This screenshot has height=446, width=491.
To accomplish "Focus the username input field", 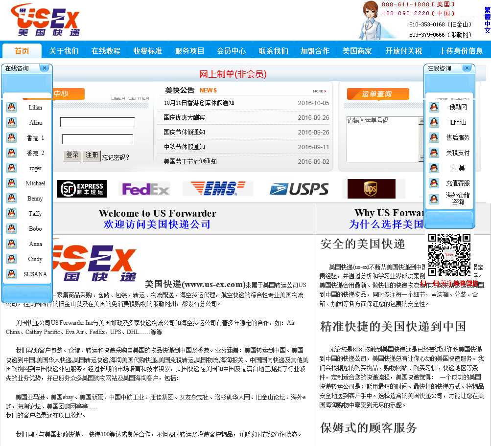I will pyautogui.click(x=97, y=122).
